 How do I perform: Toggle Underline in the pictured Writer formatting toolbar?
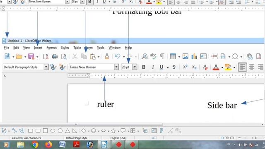click(x=161, y=67)
